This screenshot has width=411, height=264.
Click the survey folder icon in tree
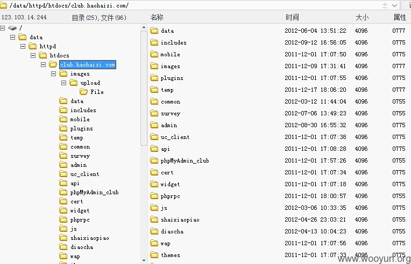[63, 156]
